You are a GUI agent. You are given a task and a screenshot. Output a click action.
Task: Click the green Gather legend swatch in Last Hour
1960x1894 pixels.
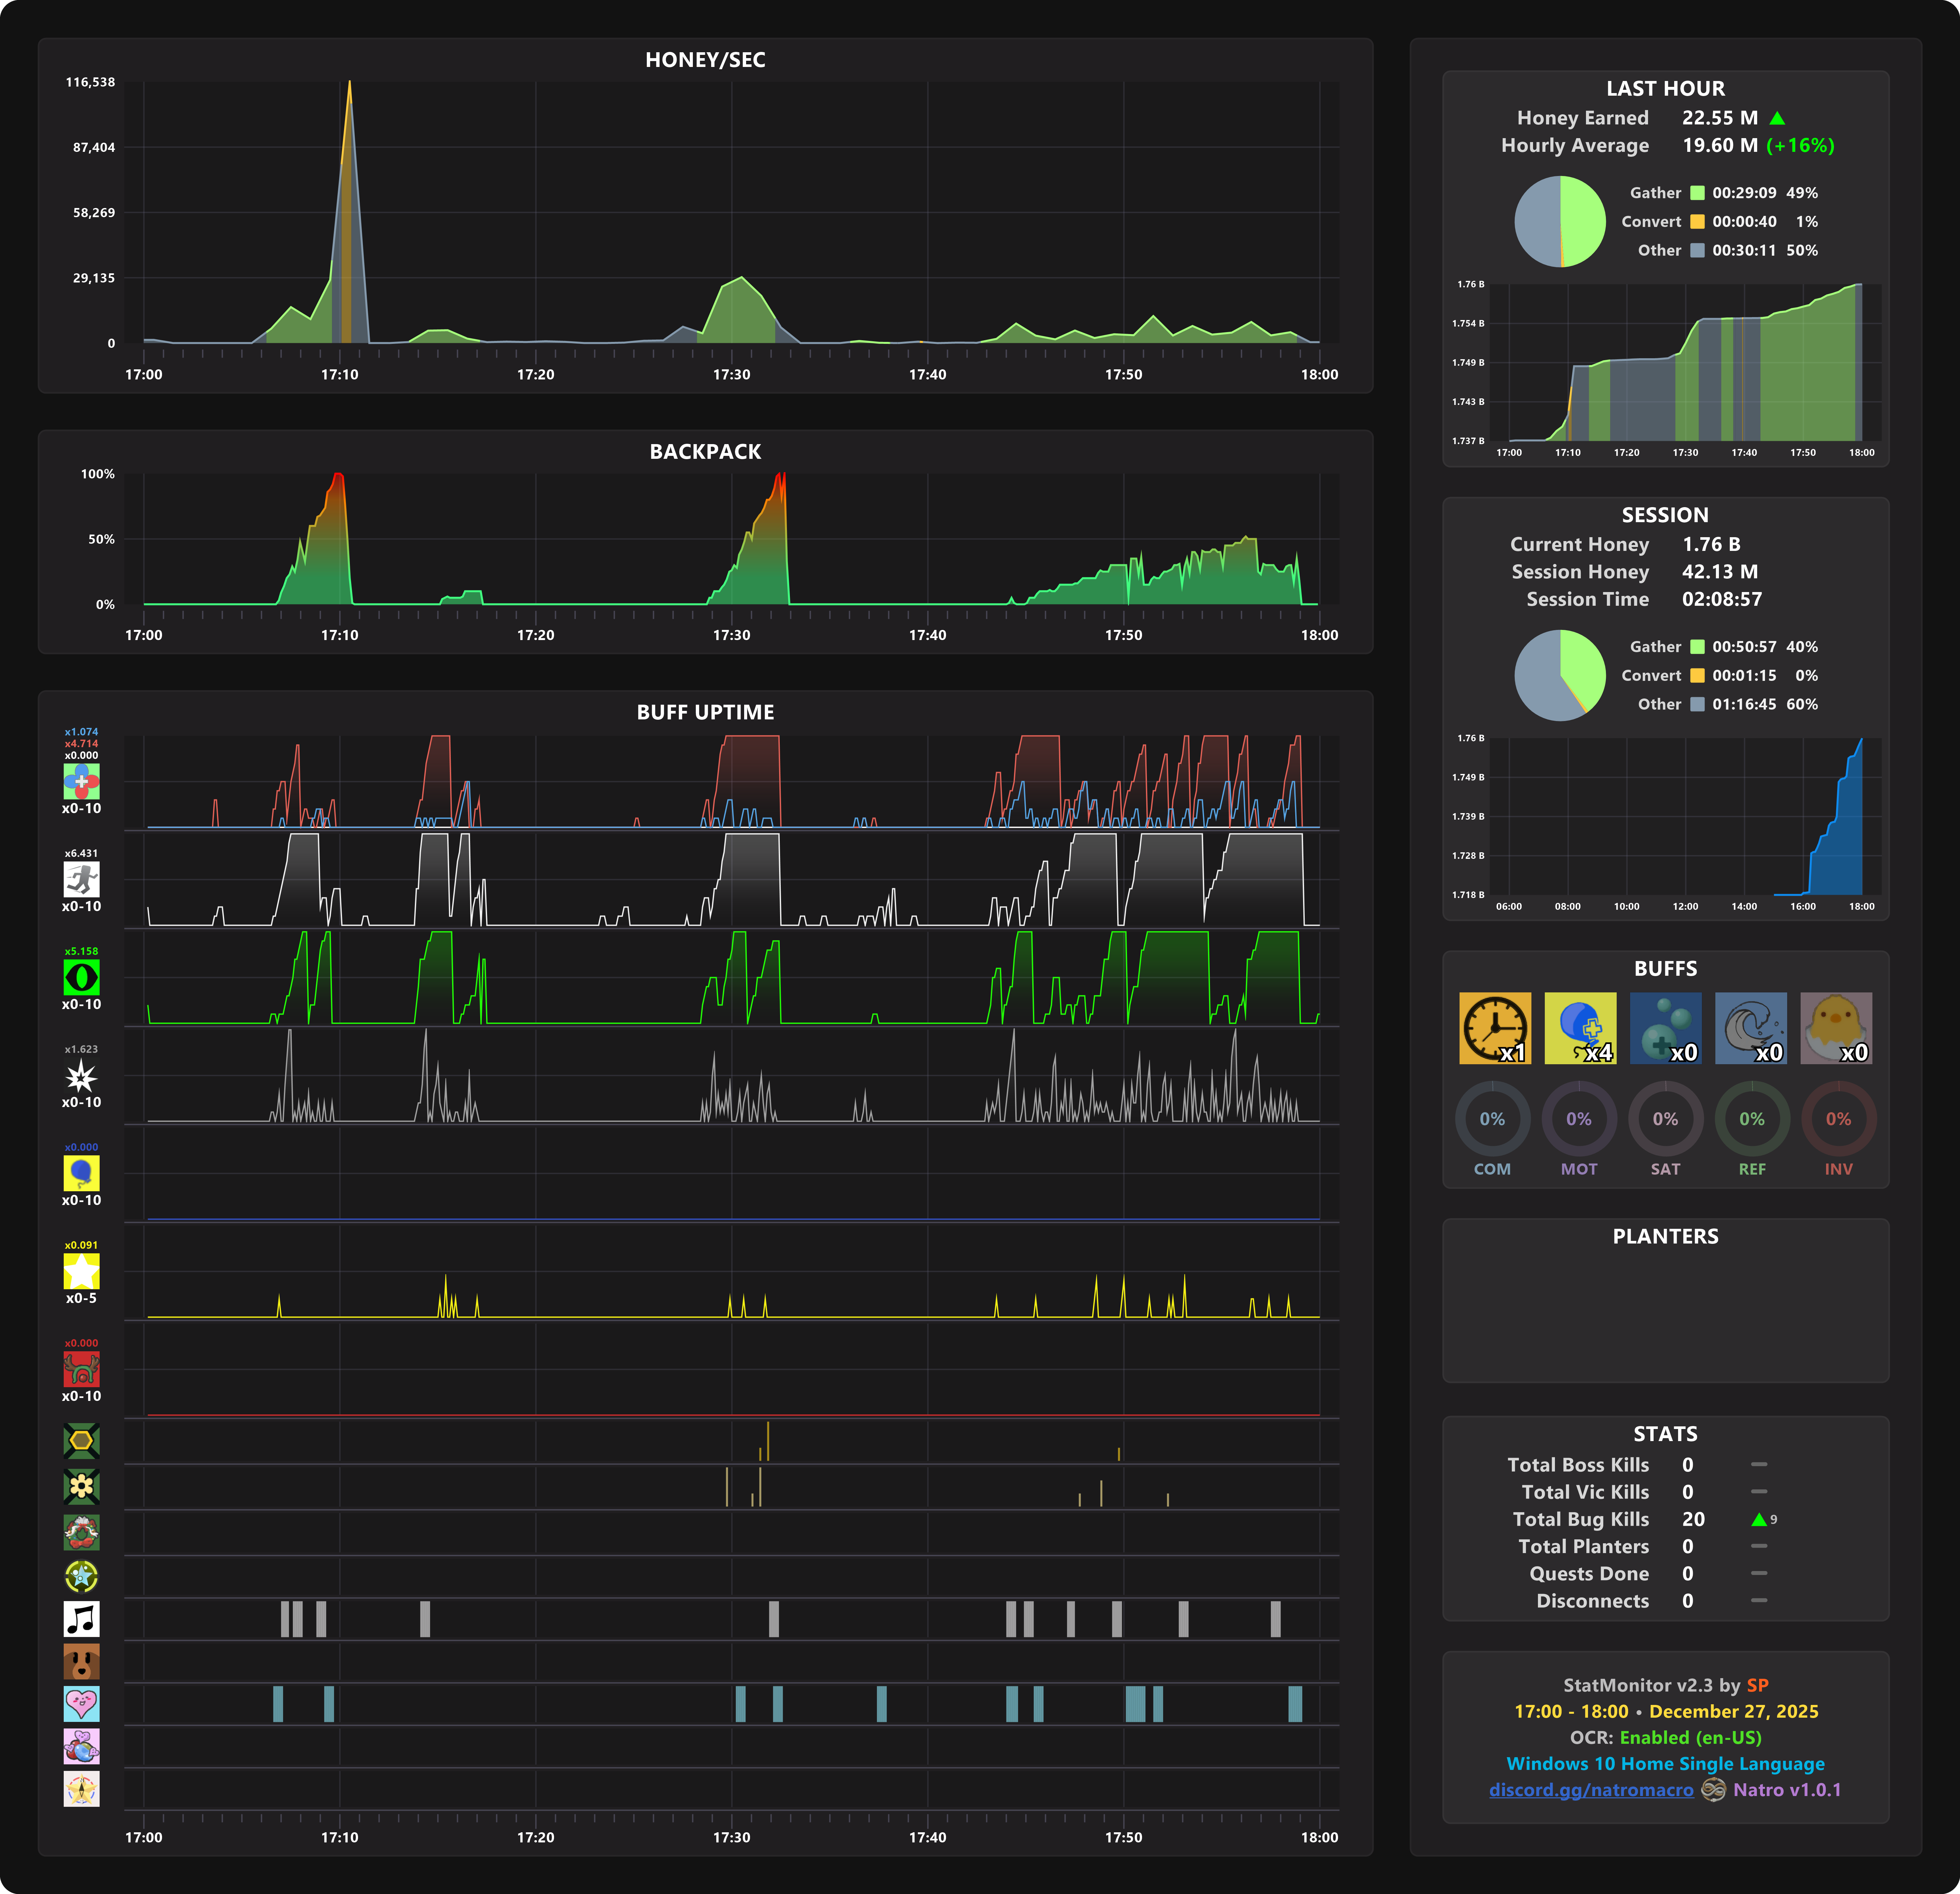coord(1697,193)
